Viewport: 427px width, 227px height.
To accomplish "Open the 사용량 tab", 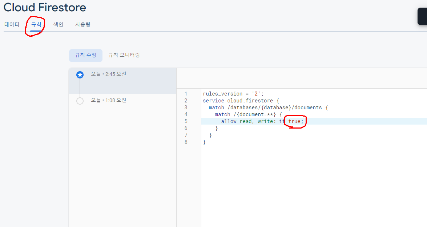I will [x=83, y=24].
